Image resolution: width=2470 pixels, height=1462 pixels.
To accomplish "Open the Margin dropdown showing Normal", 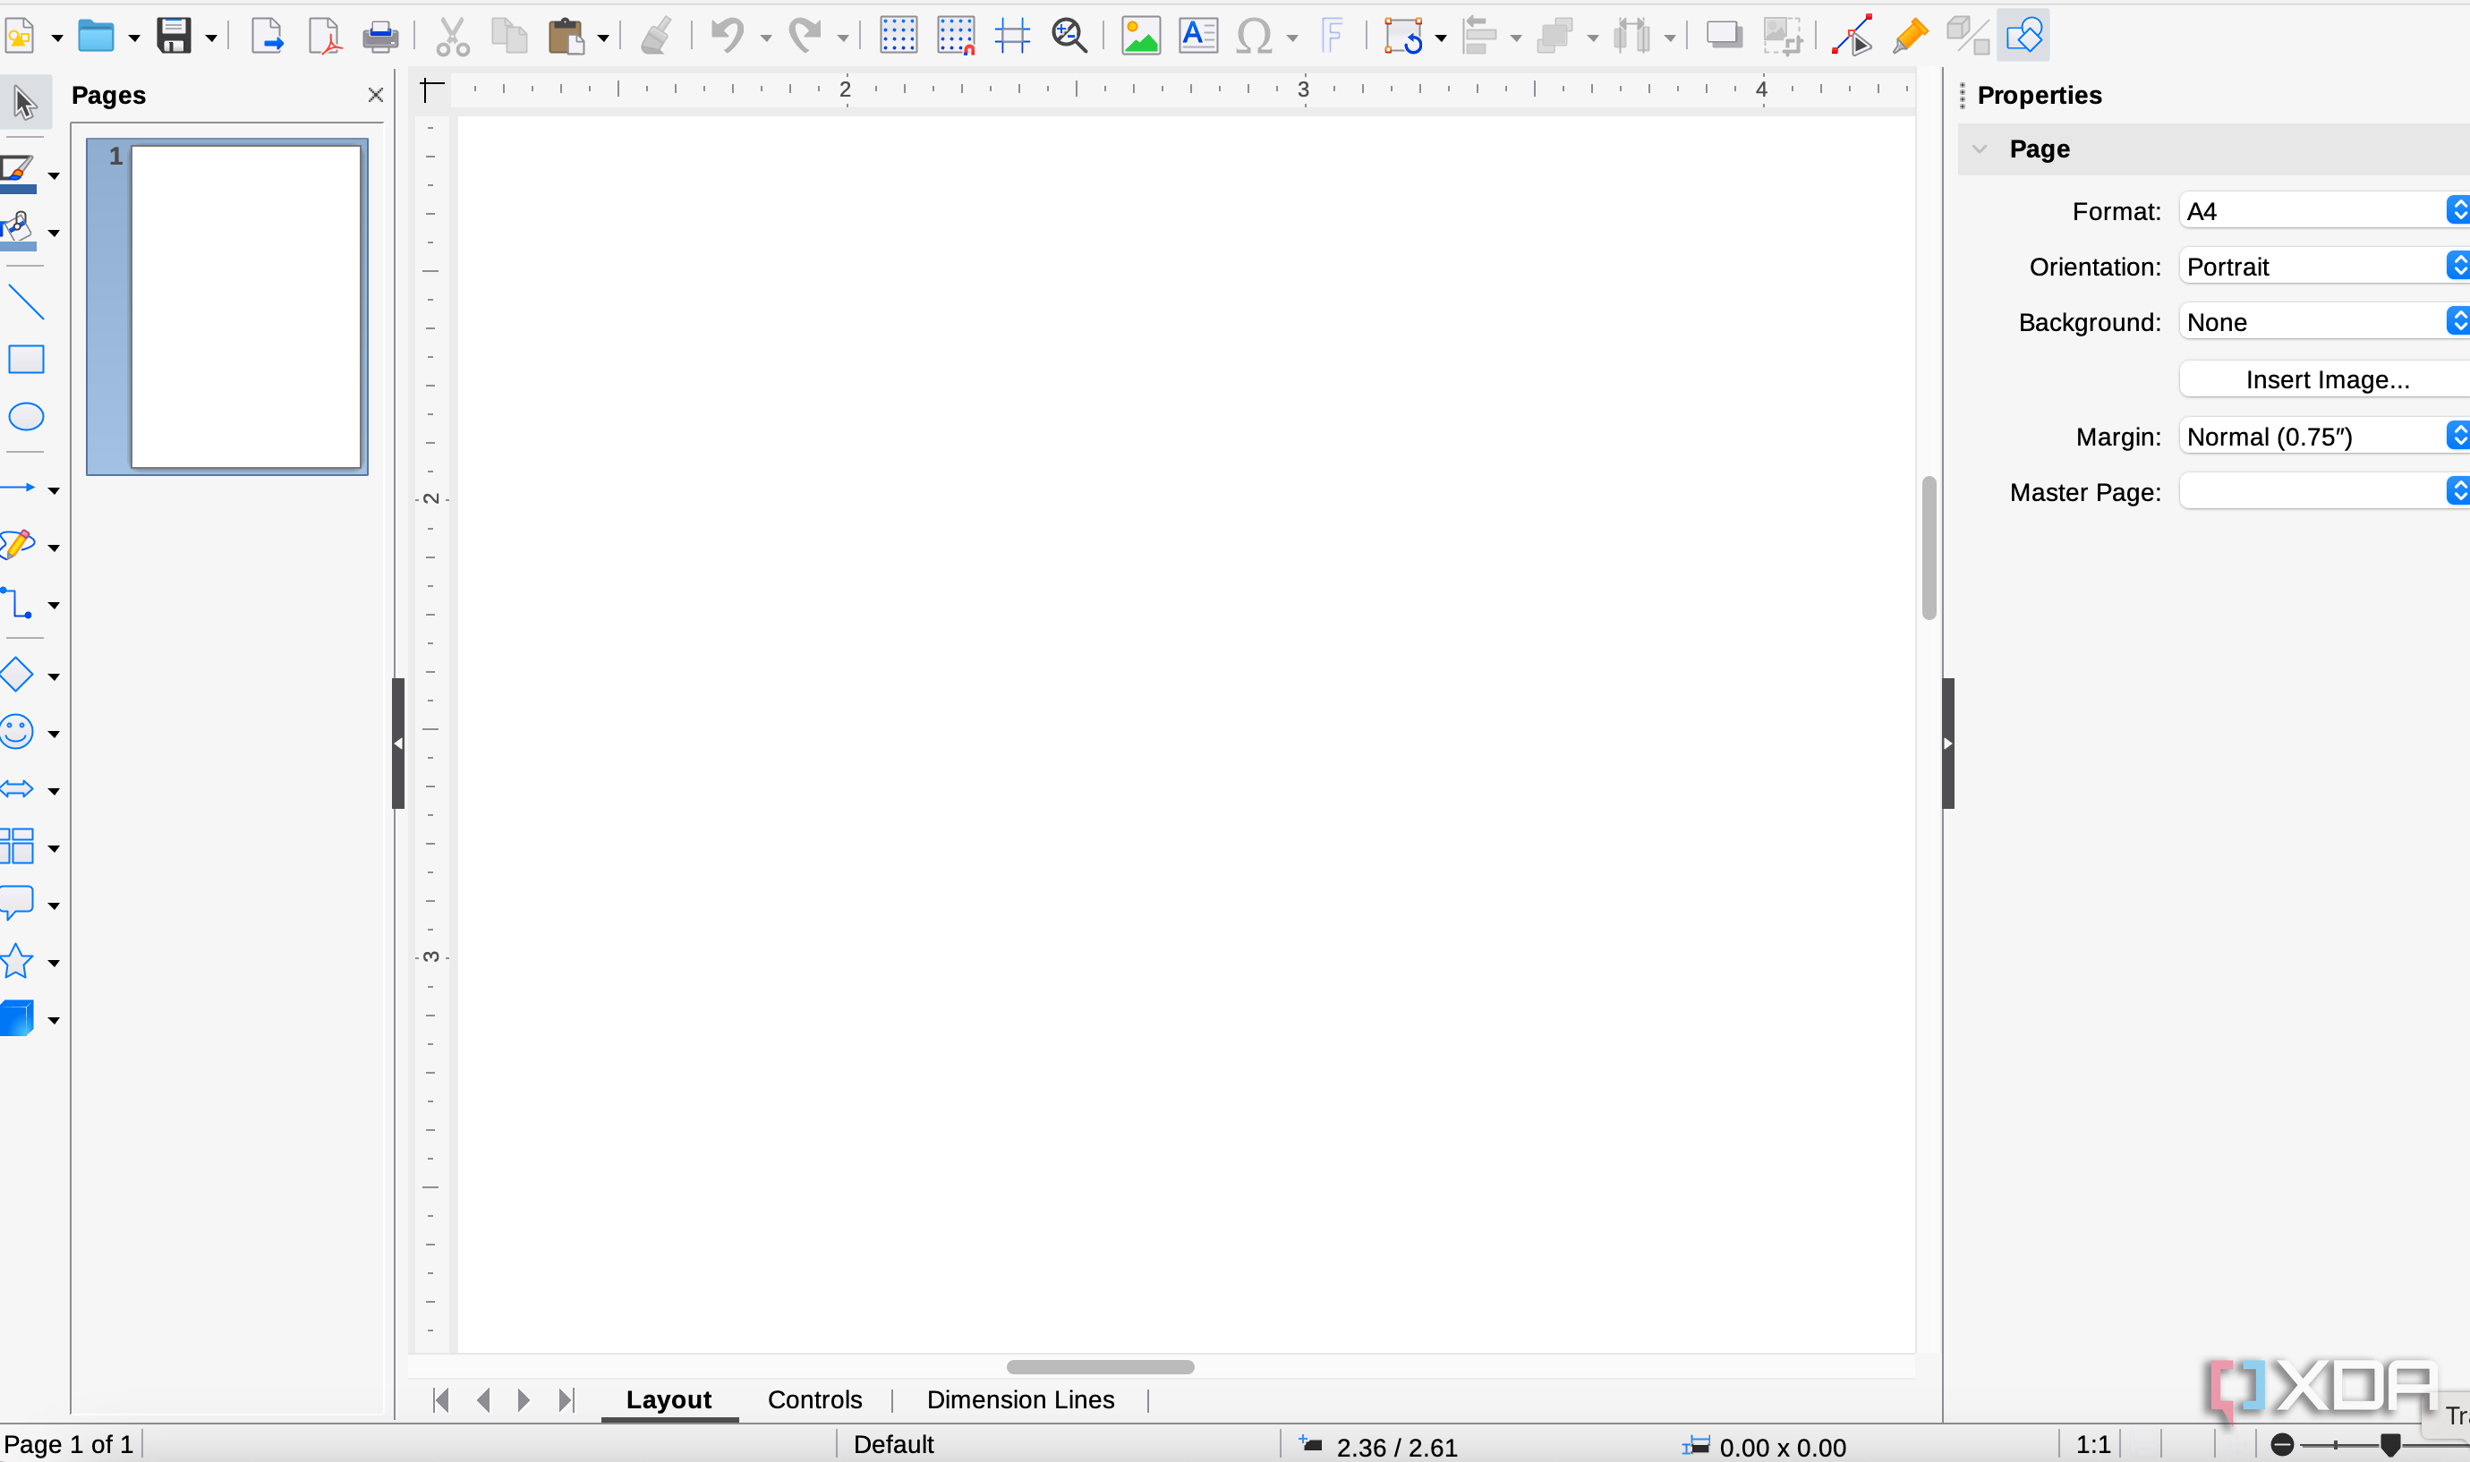I will coord(2325,436).
